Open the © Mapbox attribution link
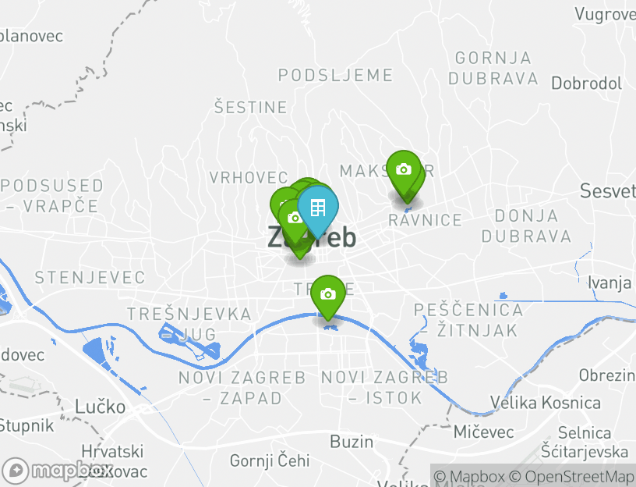This screenshot has width=636, height=487. [469, 476]
